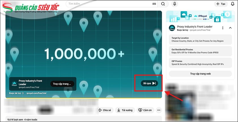The image size is (238, 122).
Task: Click the Tải xuống download button
Action: point(125,110)
